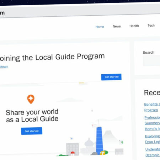
Task: Click the green map pin icon in illustration
Action: (122, 142)
